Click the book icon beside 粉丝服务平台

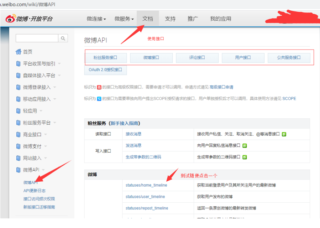(x=19, y=123)
